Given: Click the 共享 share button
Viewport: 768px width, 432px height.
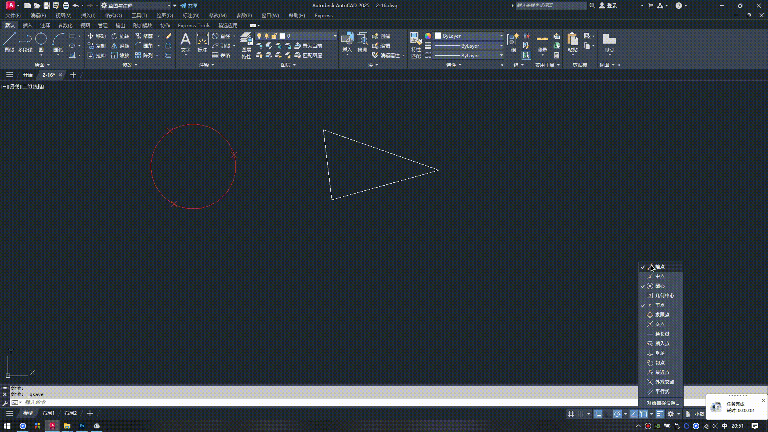Looking at the screenshot, I should click(189, 6).
